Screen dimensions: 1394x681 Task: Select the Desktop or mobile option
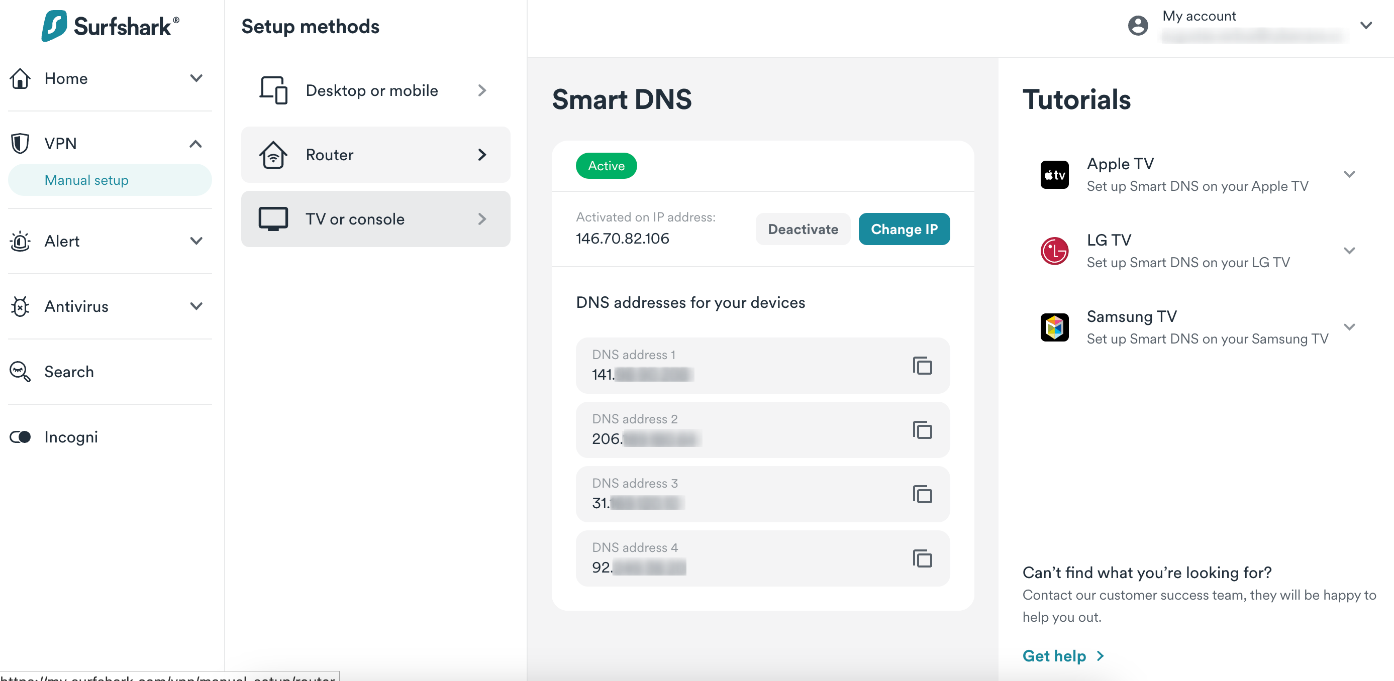click(373, 89)
